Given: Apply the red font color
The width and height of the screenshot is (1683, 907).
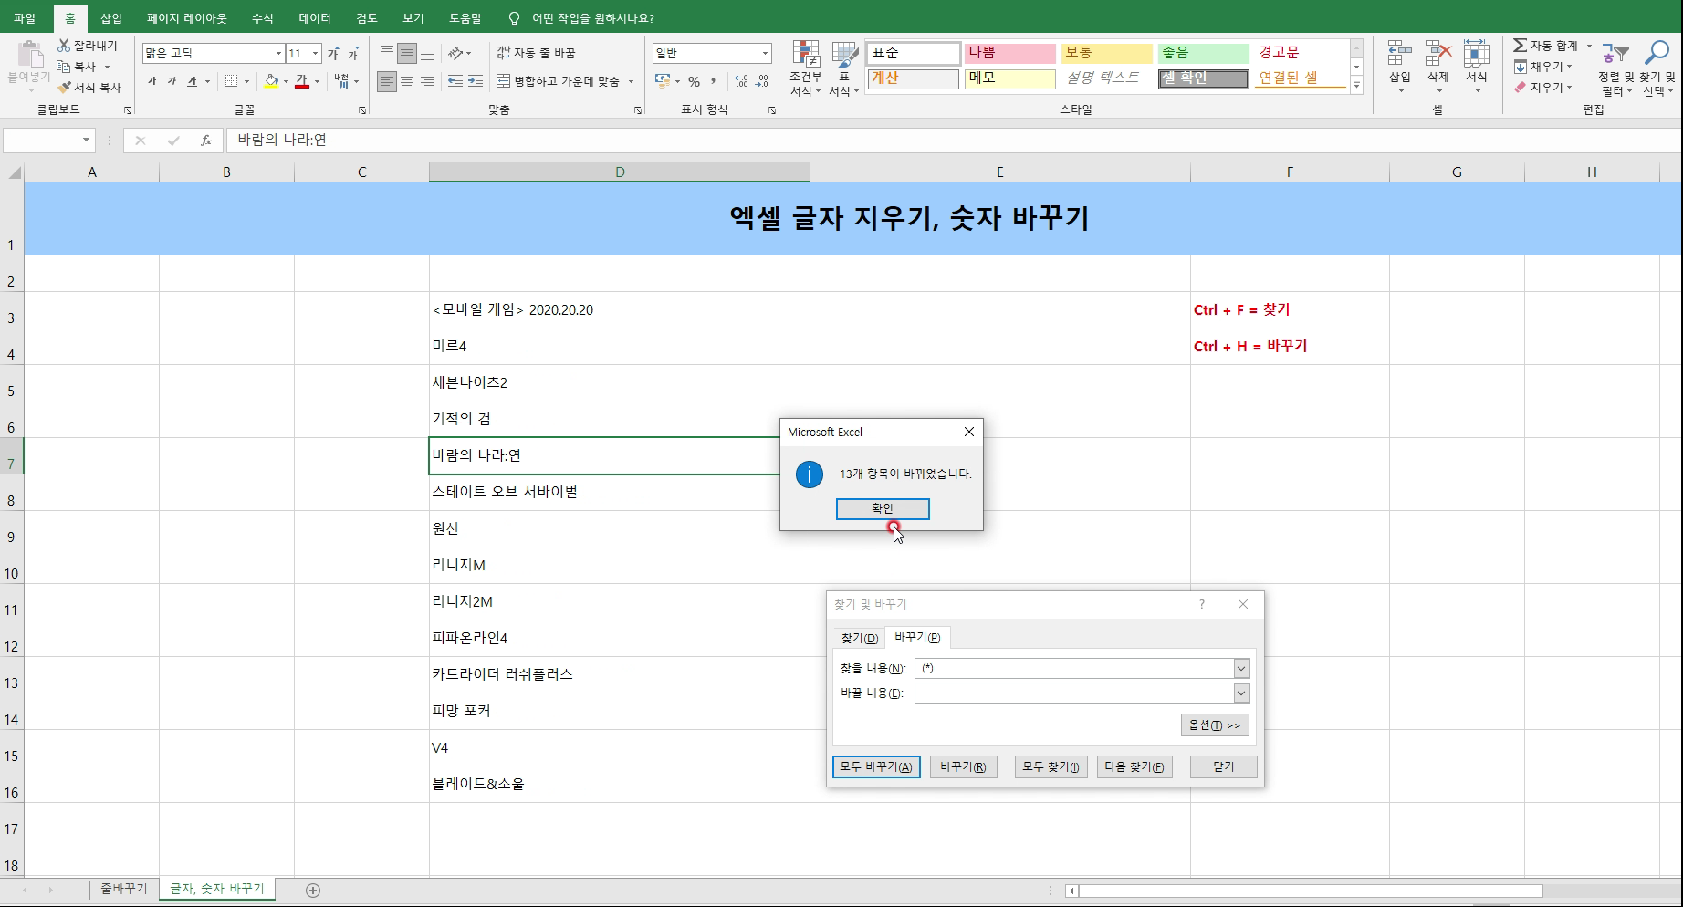Looking at the screenshot, I should [x=302, y=81].
